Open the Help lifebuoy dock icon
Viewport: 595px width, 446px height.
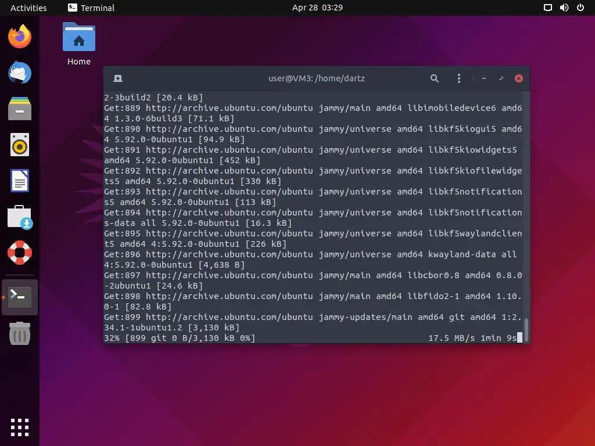pos(20,253)
